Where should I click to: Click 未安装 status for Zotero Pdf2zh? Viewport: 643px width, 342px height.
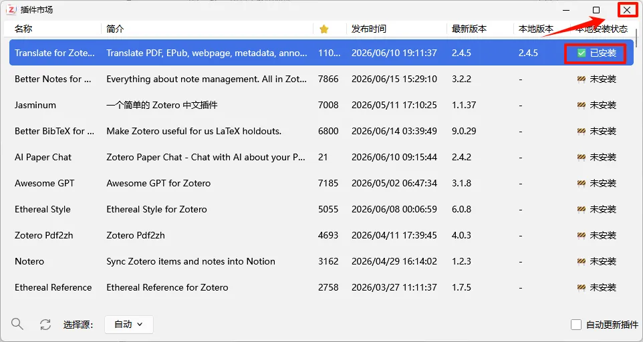tap(603, 236)
